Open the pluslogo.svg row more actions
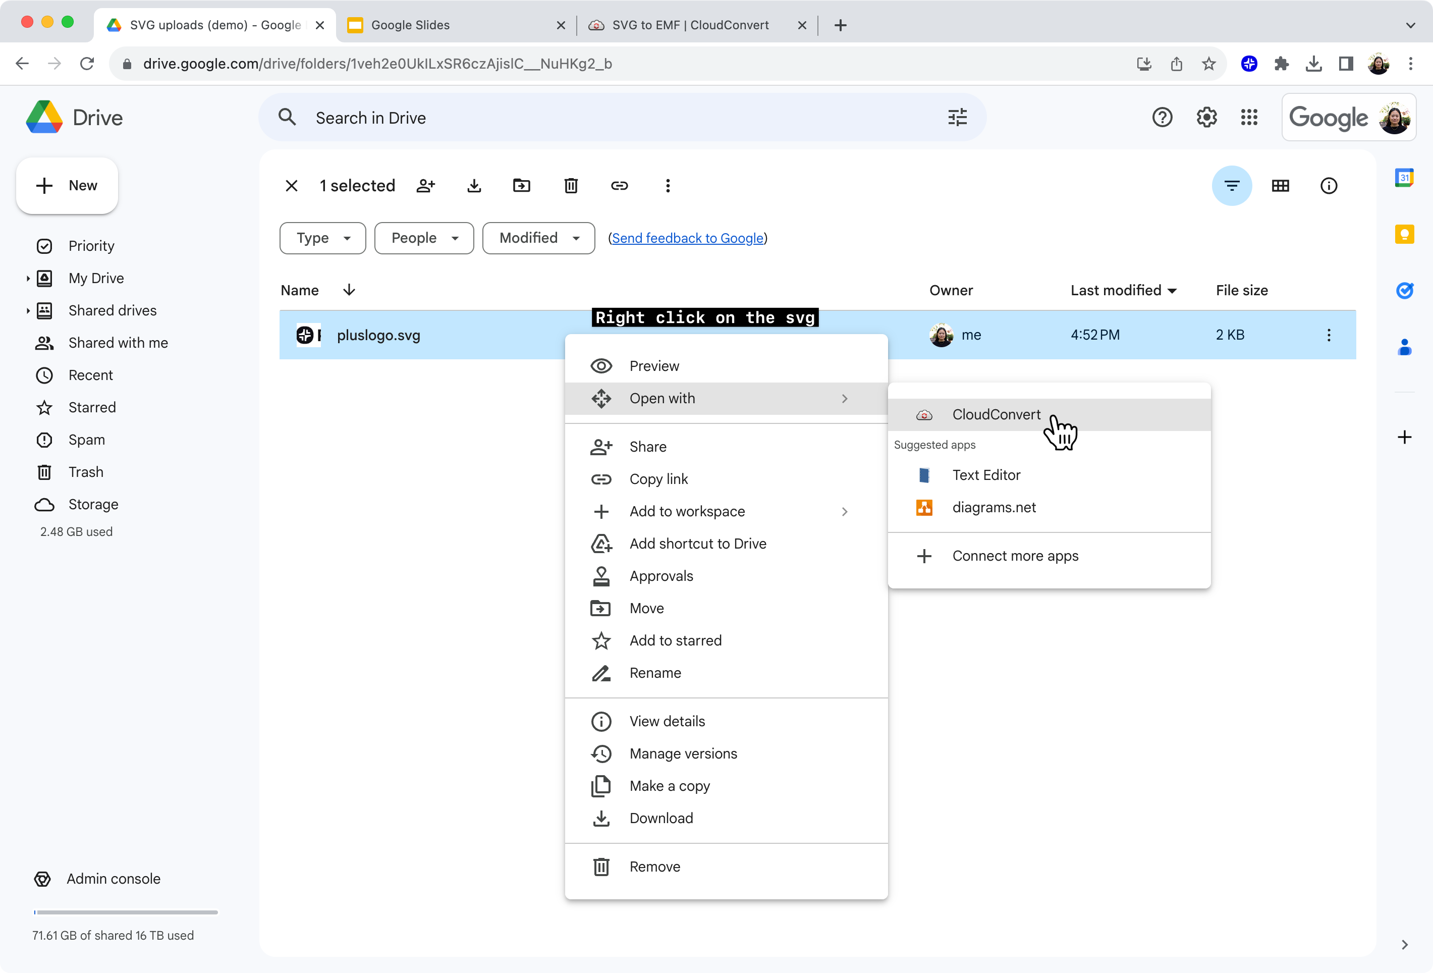 (x=1328, y=335)
